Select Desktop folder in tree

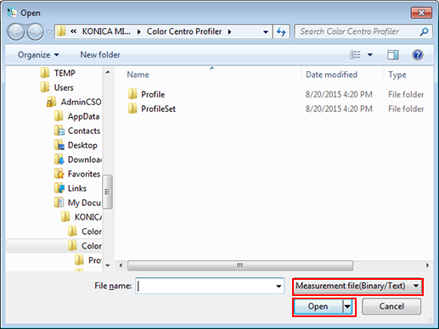(76, 145)
